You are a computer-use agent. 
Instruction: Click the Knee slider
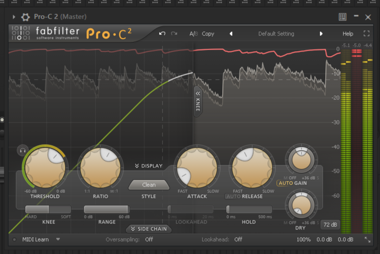pyautogui.click(x=48, y=209)
